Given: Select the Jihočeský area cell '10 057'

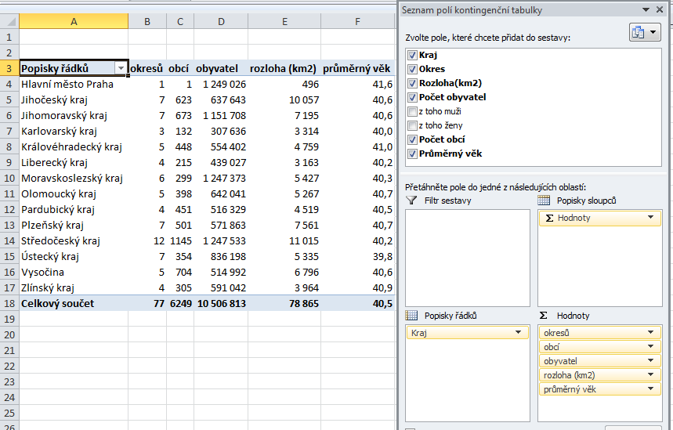Looking at the screenshot, I should 284,100.
